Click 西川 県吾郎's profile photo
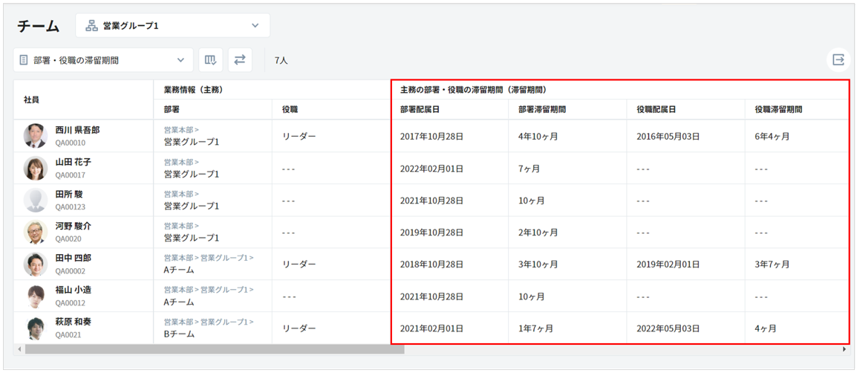The image size is (857, 373). coord(35,136)
